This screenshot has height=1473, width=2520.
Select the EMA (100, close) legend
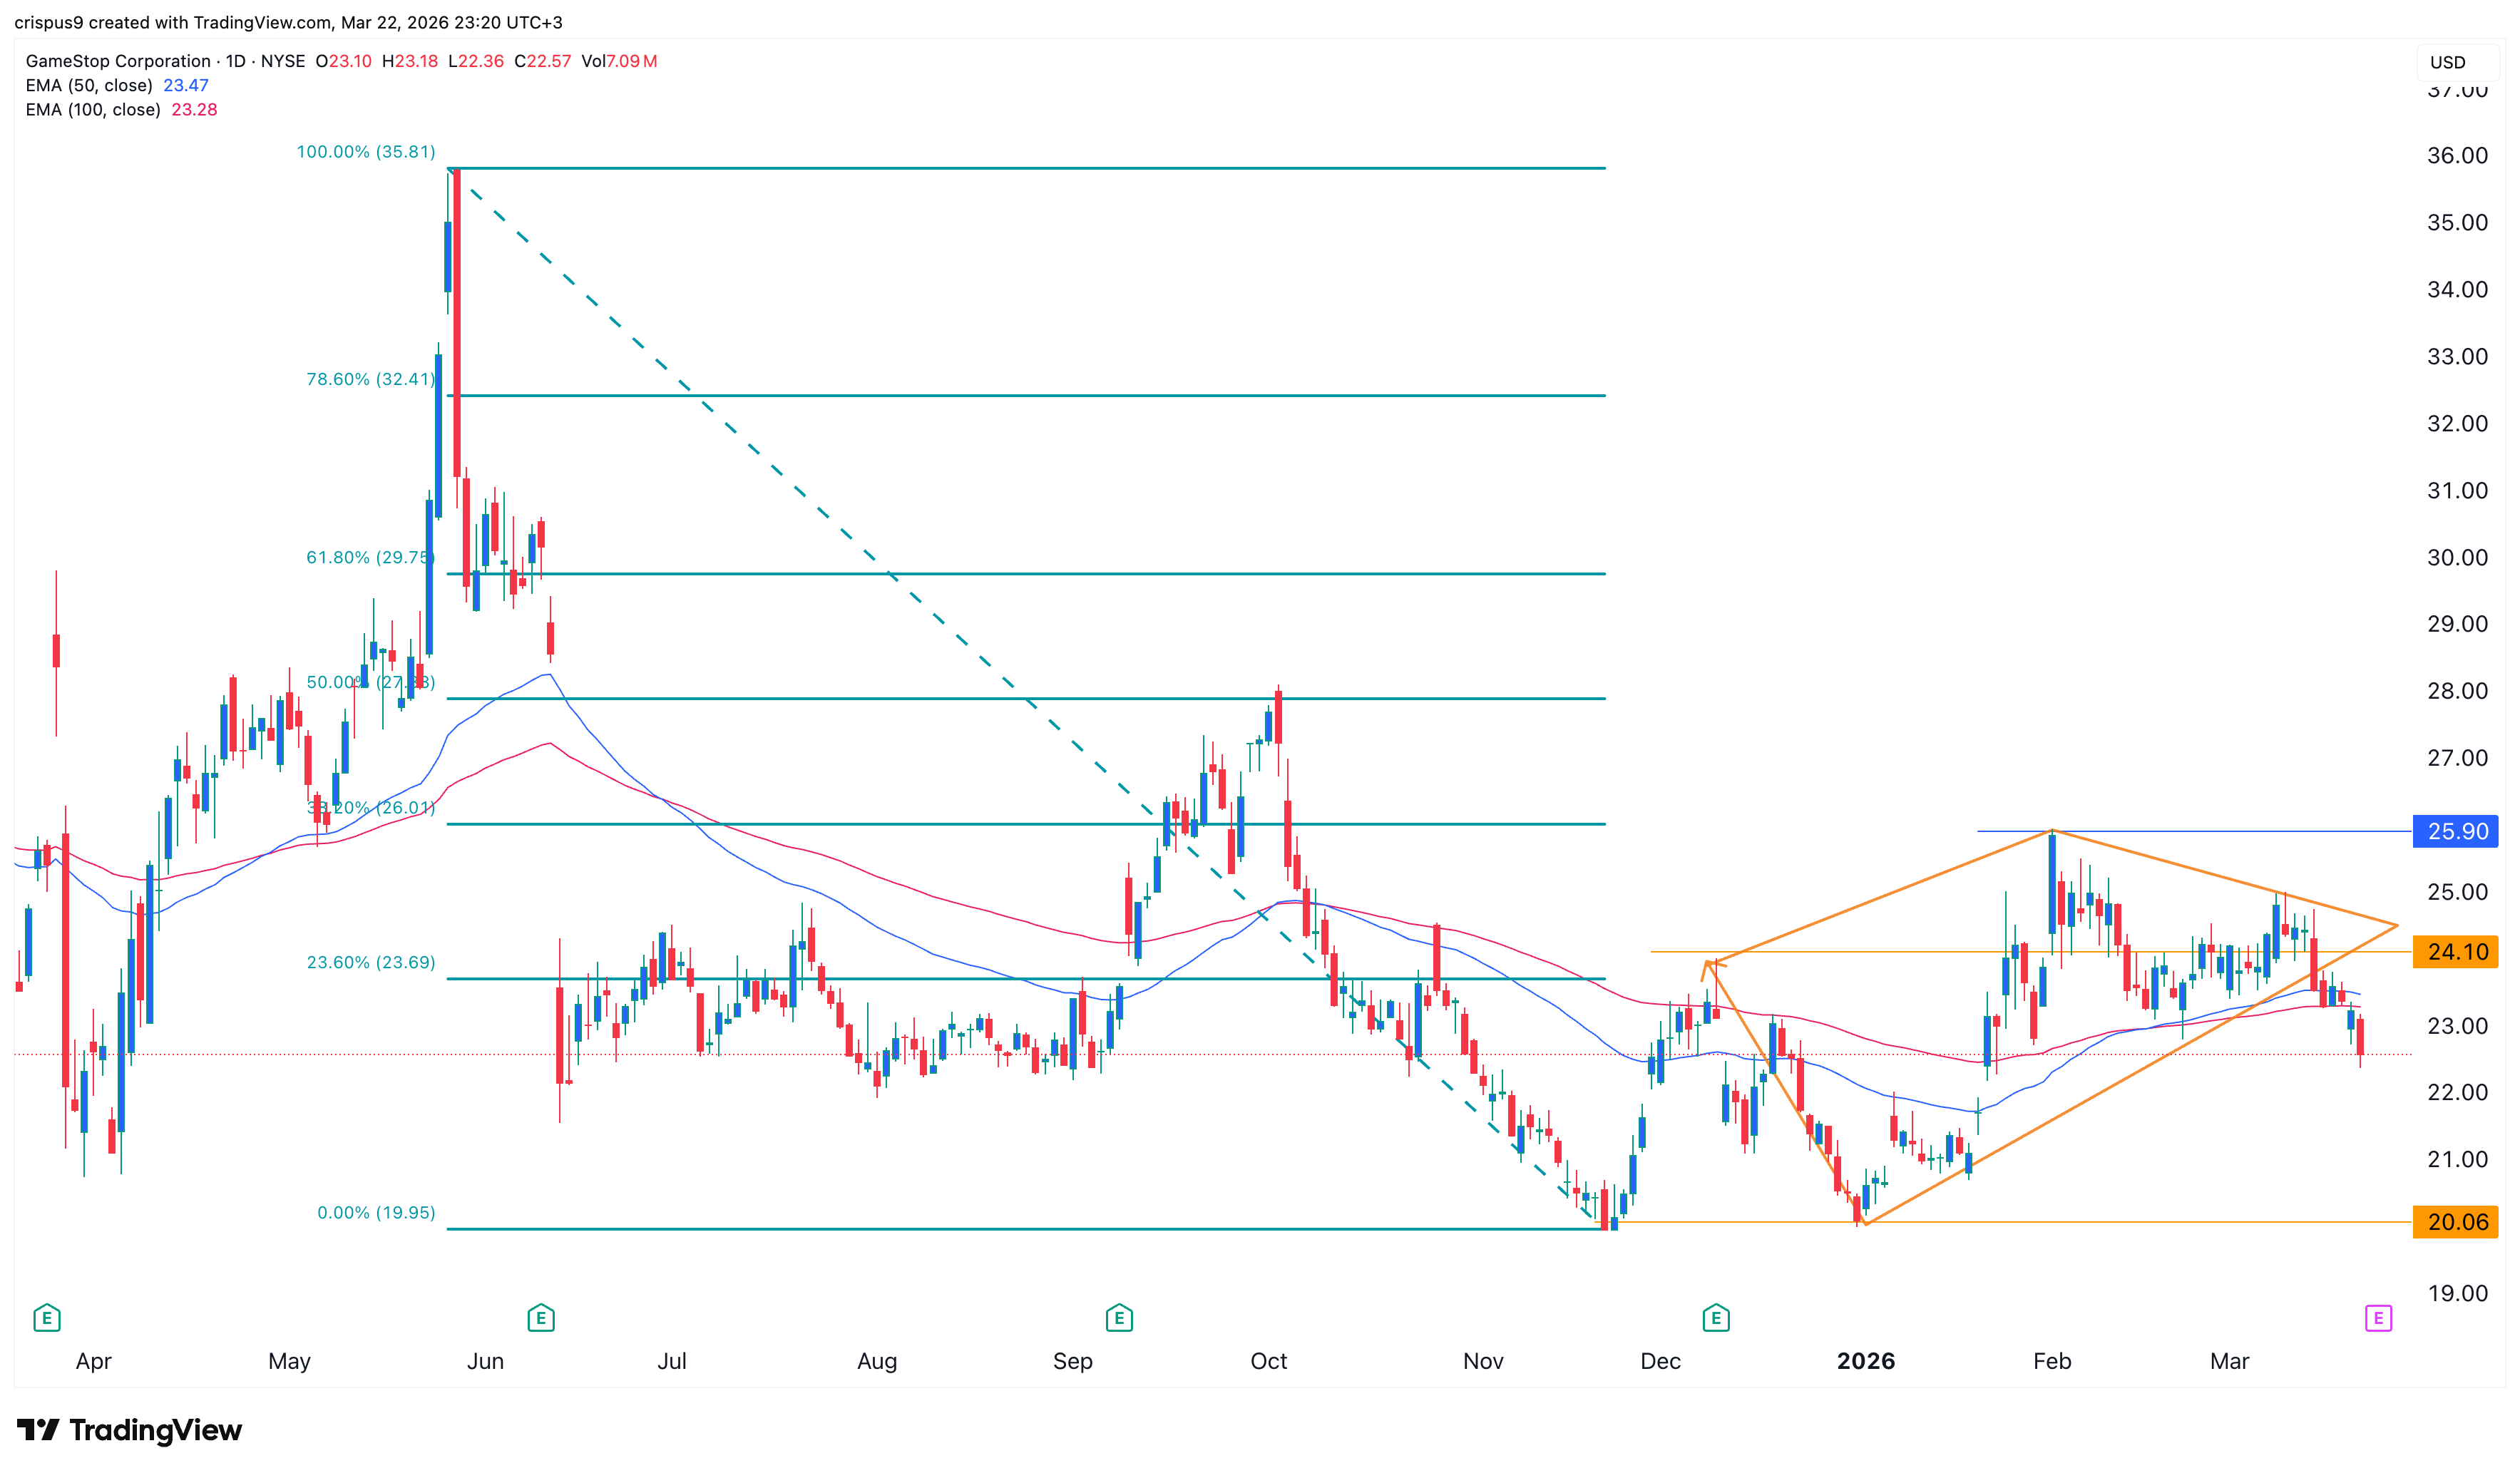click(x=93, y=110)
